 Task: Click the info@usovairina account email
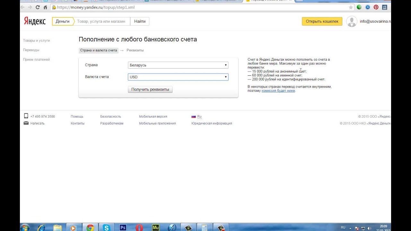click(x=375, y=21)
